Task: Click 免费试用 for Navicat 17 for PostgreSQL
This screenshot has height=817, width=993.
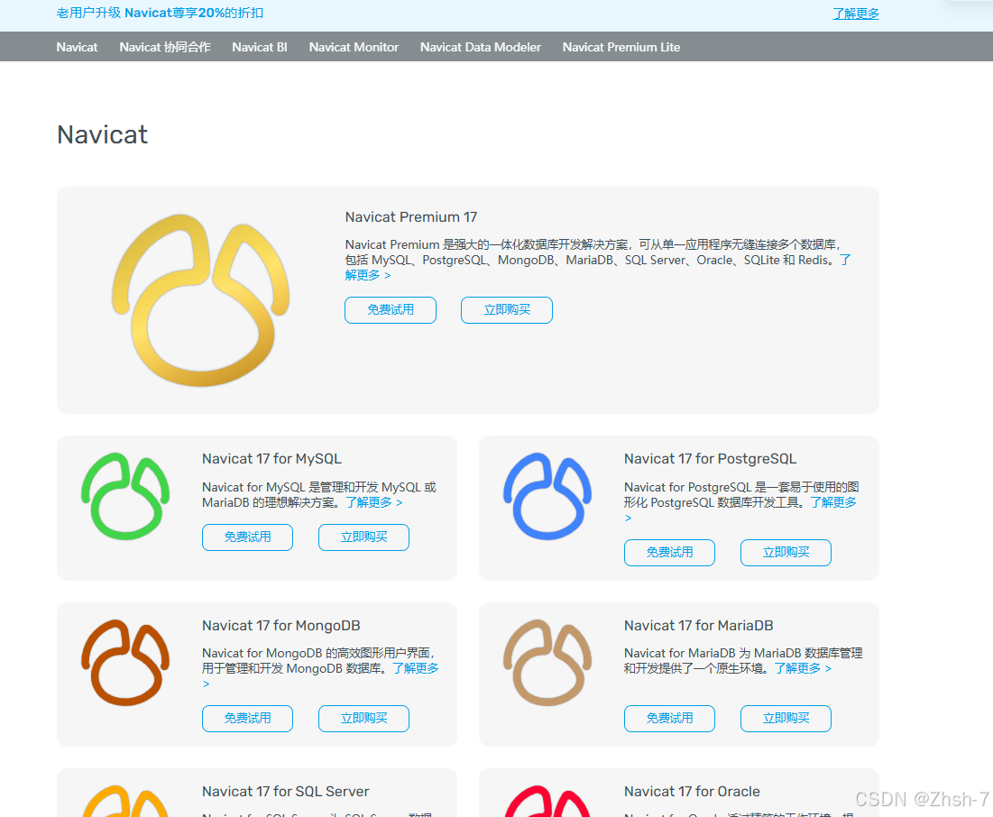Action: [x=669, y=552]
